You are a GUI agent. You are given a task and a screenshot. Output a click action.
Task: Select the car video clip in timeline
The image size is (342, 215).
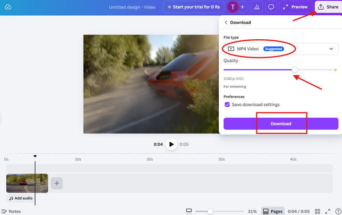click(27, 183)
